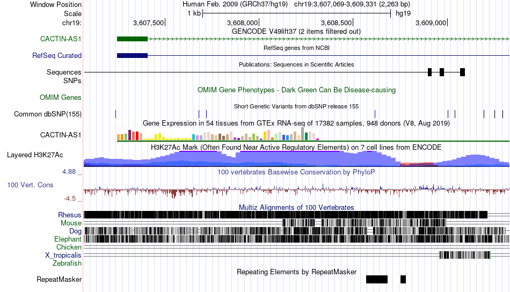This screenshot has height=292, width=510.
Task: Click the 3,607,500 ruler position
Action: click(149, 23)
